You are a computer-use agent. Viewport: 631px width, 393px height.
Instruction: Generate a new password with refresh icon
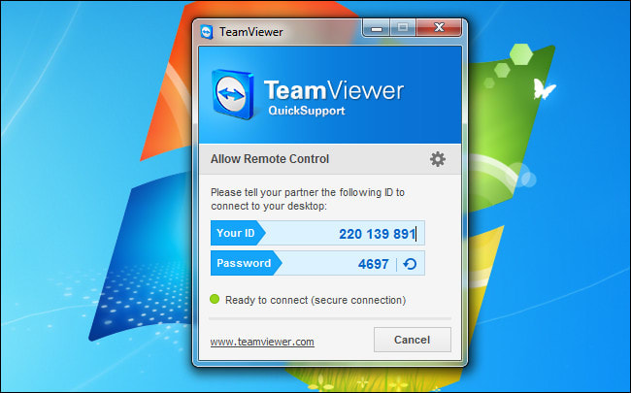[x=410, y=264]
